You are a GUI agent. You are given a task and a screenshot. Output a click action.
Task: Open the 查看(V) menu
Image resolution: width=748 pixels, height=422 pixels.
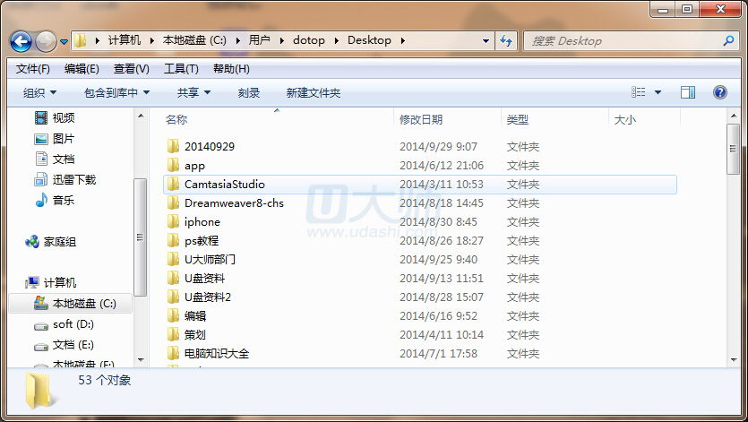[x=131, y=69]
